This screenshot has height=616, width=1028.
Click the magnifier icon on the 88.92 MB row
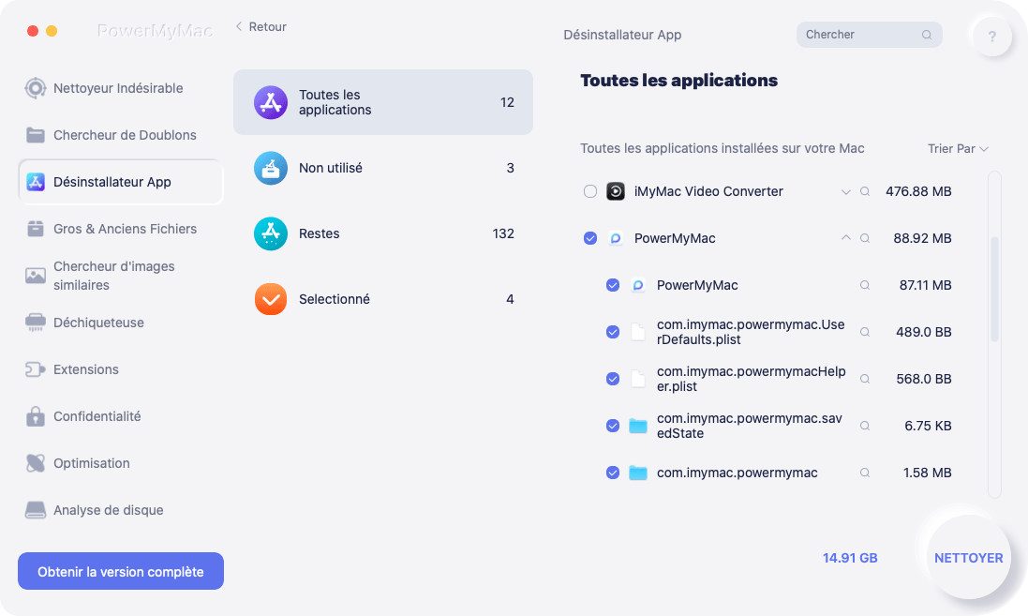[x=865, y=238]
